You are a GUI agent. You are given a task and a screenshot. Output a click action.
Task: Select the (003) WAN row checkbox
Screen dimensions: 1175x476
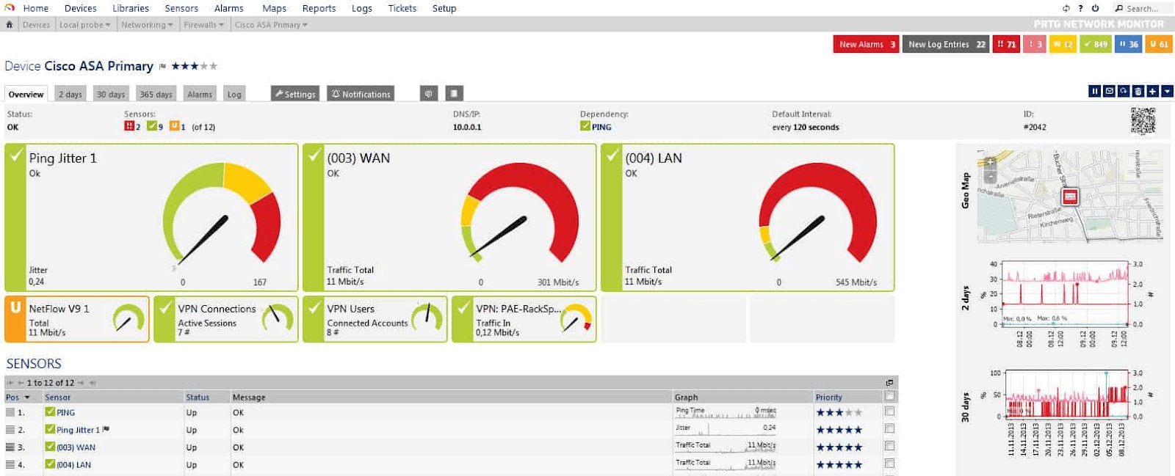889,446
